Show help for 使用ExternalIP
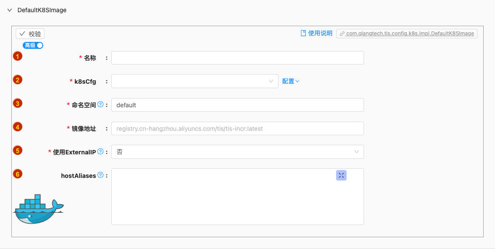 coord(100,152)
